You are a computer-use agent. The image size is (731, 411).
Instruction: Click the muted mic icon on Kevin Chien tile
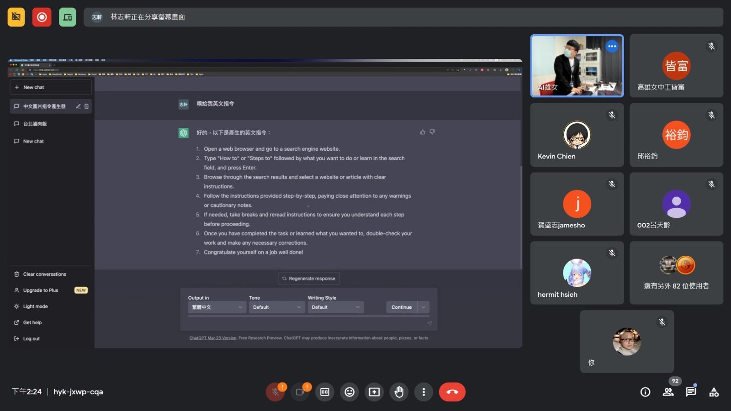point(612,115)
